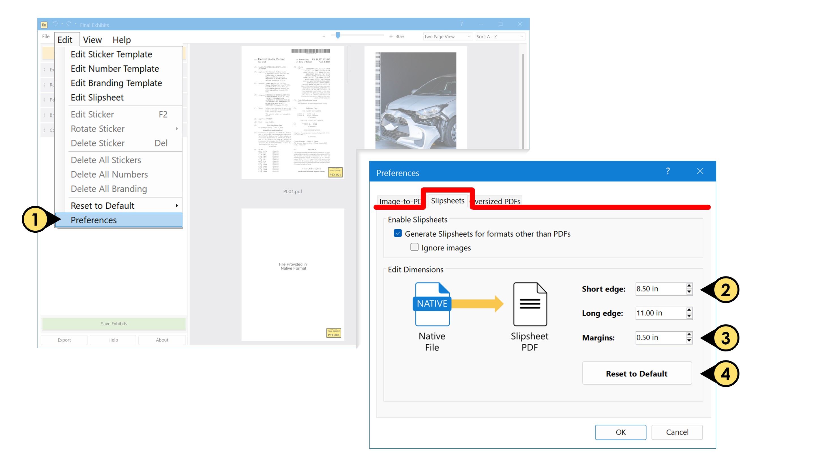This screenshot has width=815, height=458.
Task: Click About button
Action: pyautogui.click(x=162, y=340)
